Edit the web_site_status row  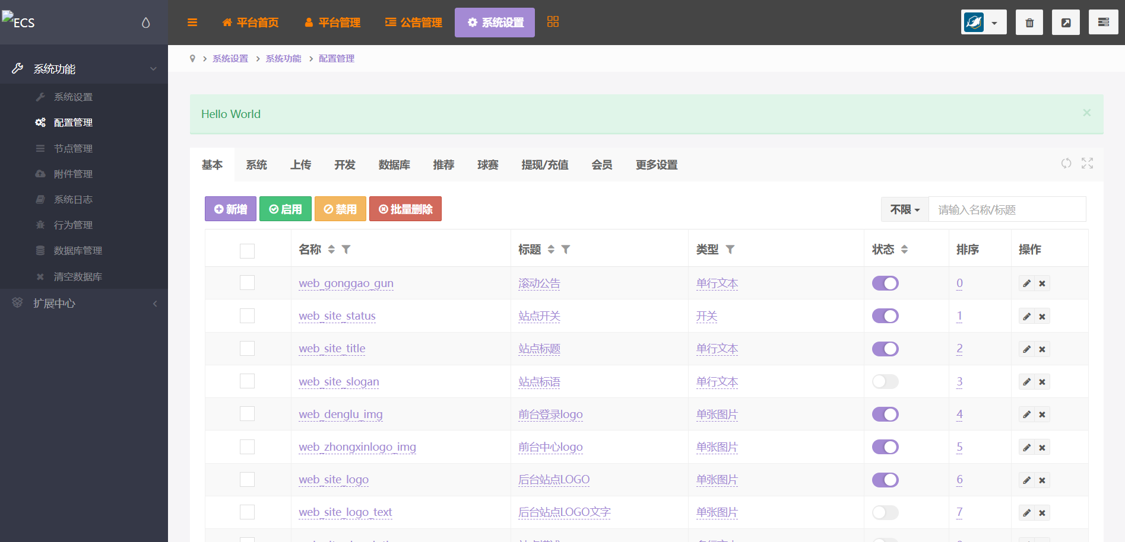click(1026, 317)
